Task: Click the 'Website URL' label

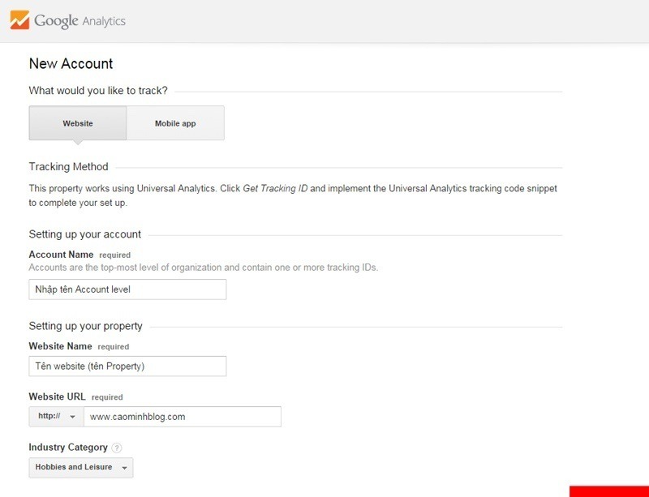Action: pos(57,396)
